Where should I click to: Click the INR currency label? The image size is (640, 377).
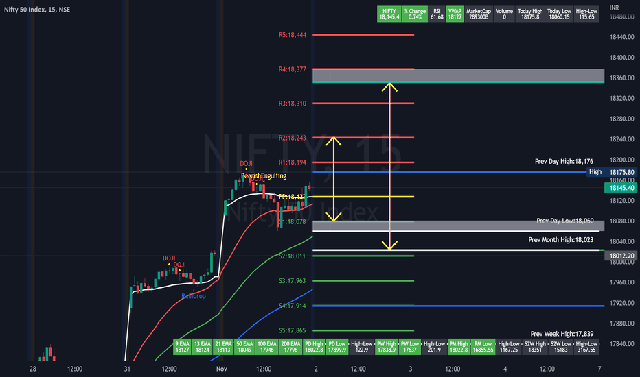coord(614,8)
